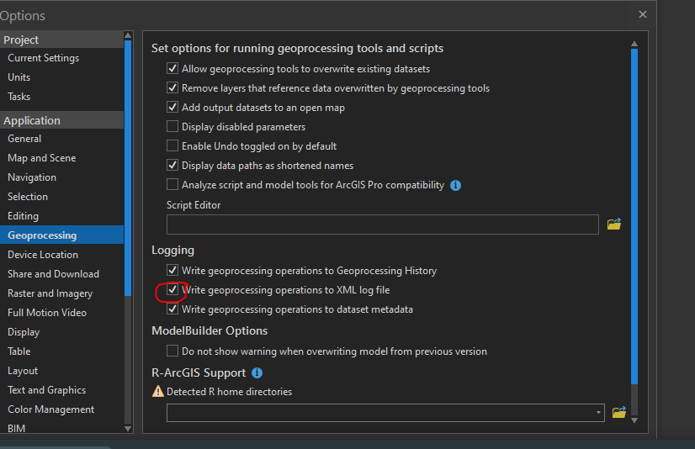Click info icon next to R-ArcGIS Support
Screen dimensions: 695x449
click(257, 372)
